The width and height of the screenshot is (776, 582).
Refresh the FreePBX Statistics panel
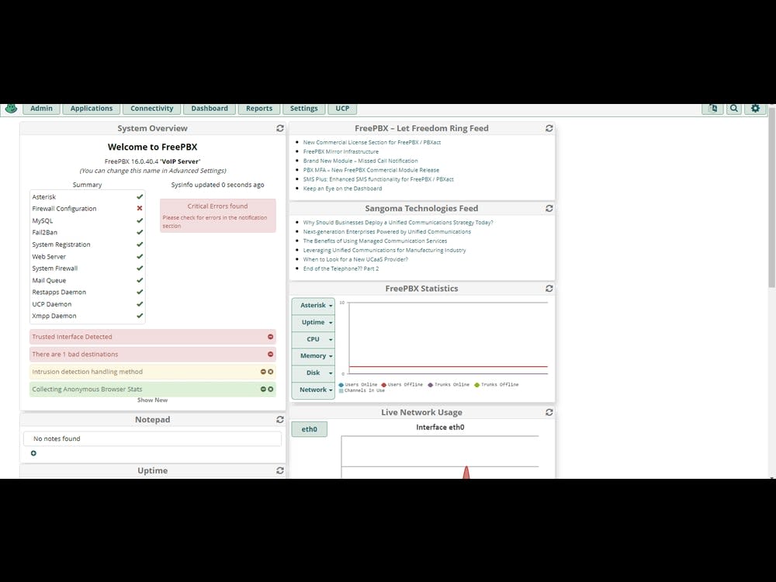coord(549,288)
